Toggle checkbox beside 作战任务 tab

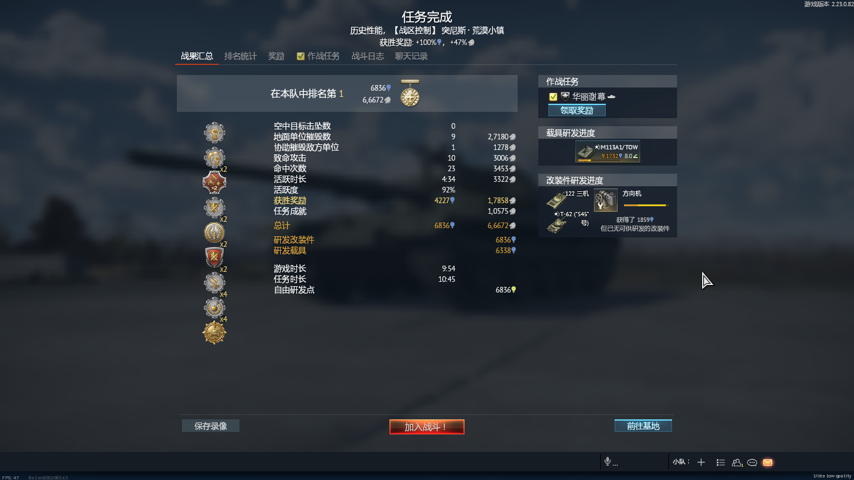pos(301,56)
